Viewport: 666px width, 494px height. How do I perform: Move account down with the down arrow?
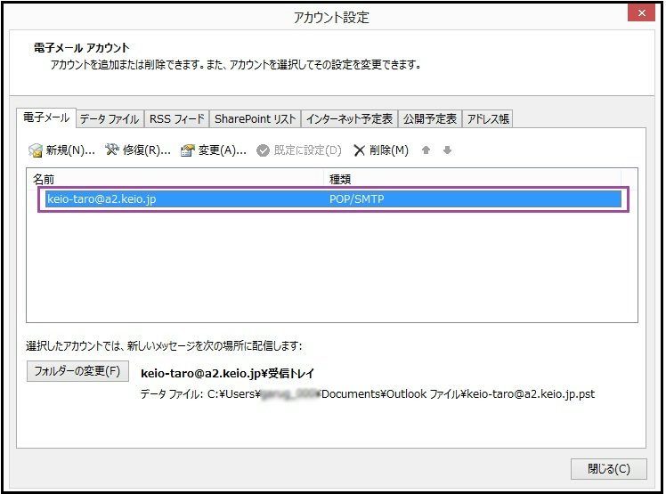[x=447, y=150]
